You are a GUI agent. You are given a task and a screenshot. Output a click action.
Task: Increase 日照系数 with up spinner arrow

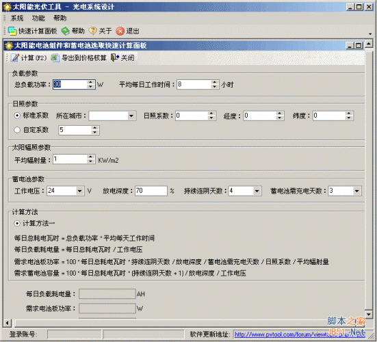211,114
